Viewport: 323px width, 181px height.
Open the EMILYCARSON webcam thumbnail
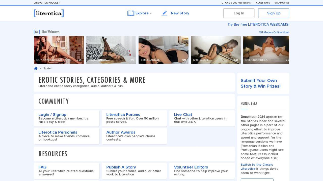click(164, 50)
